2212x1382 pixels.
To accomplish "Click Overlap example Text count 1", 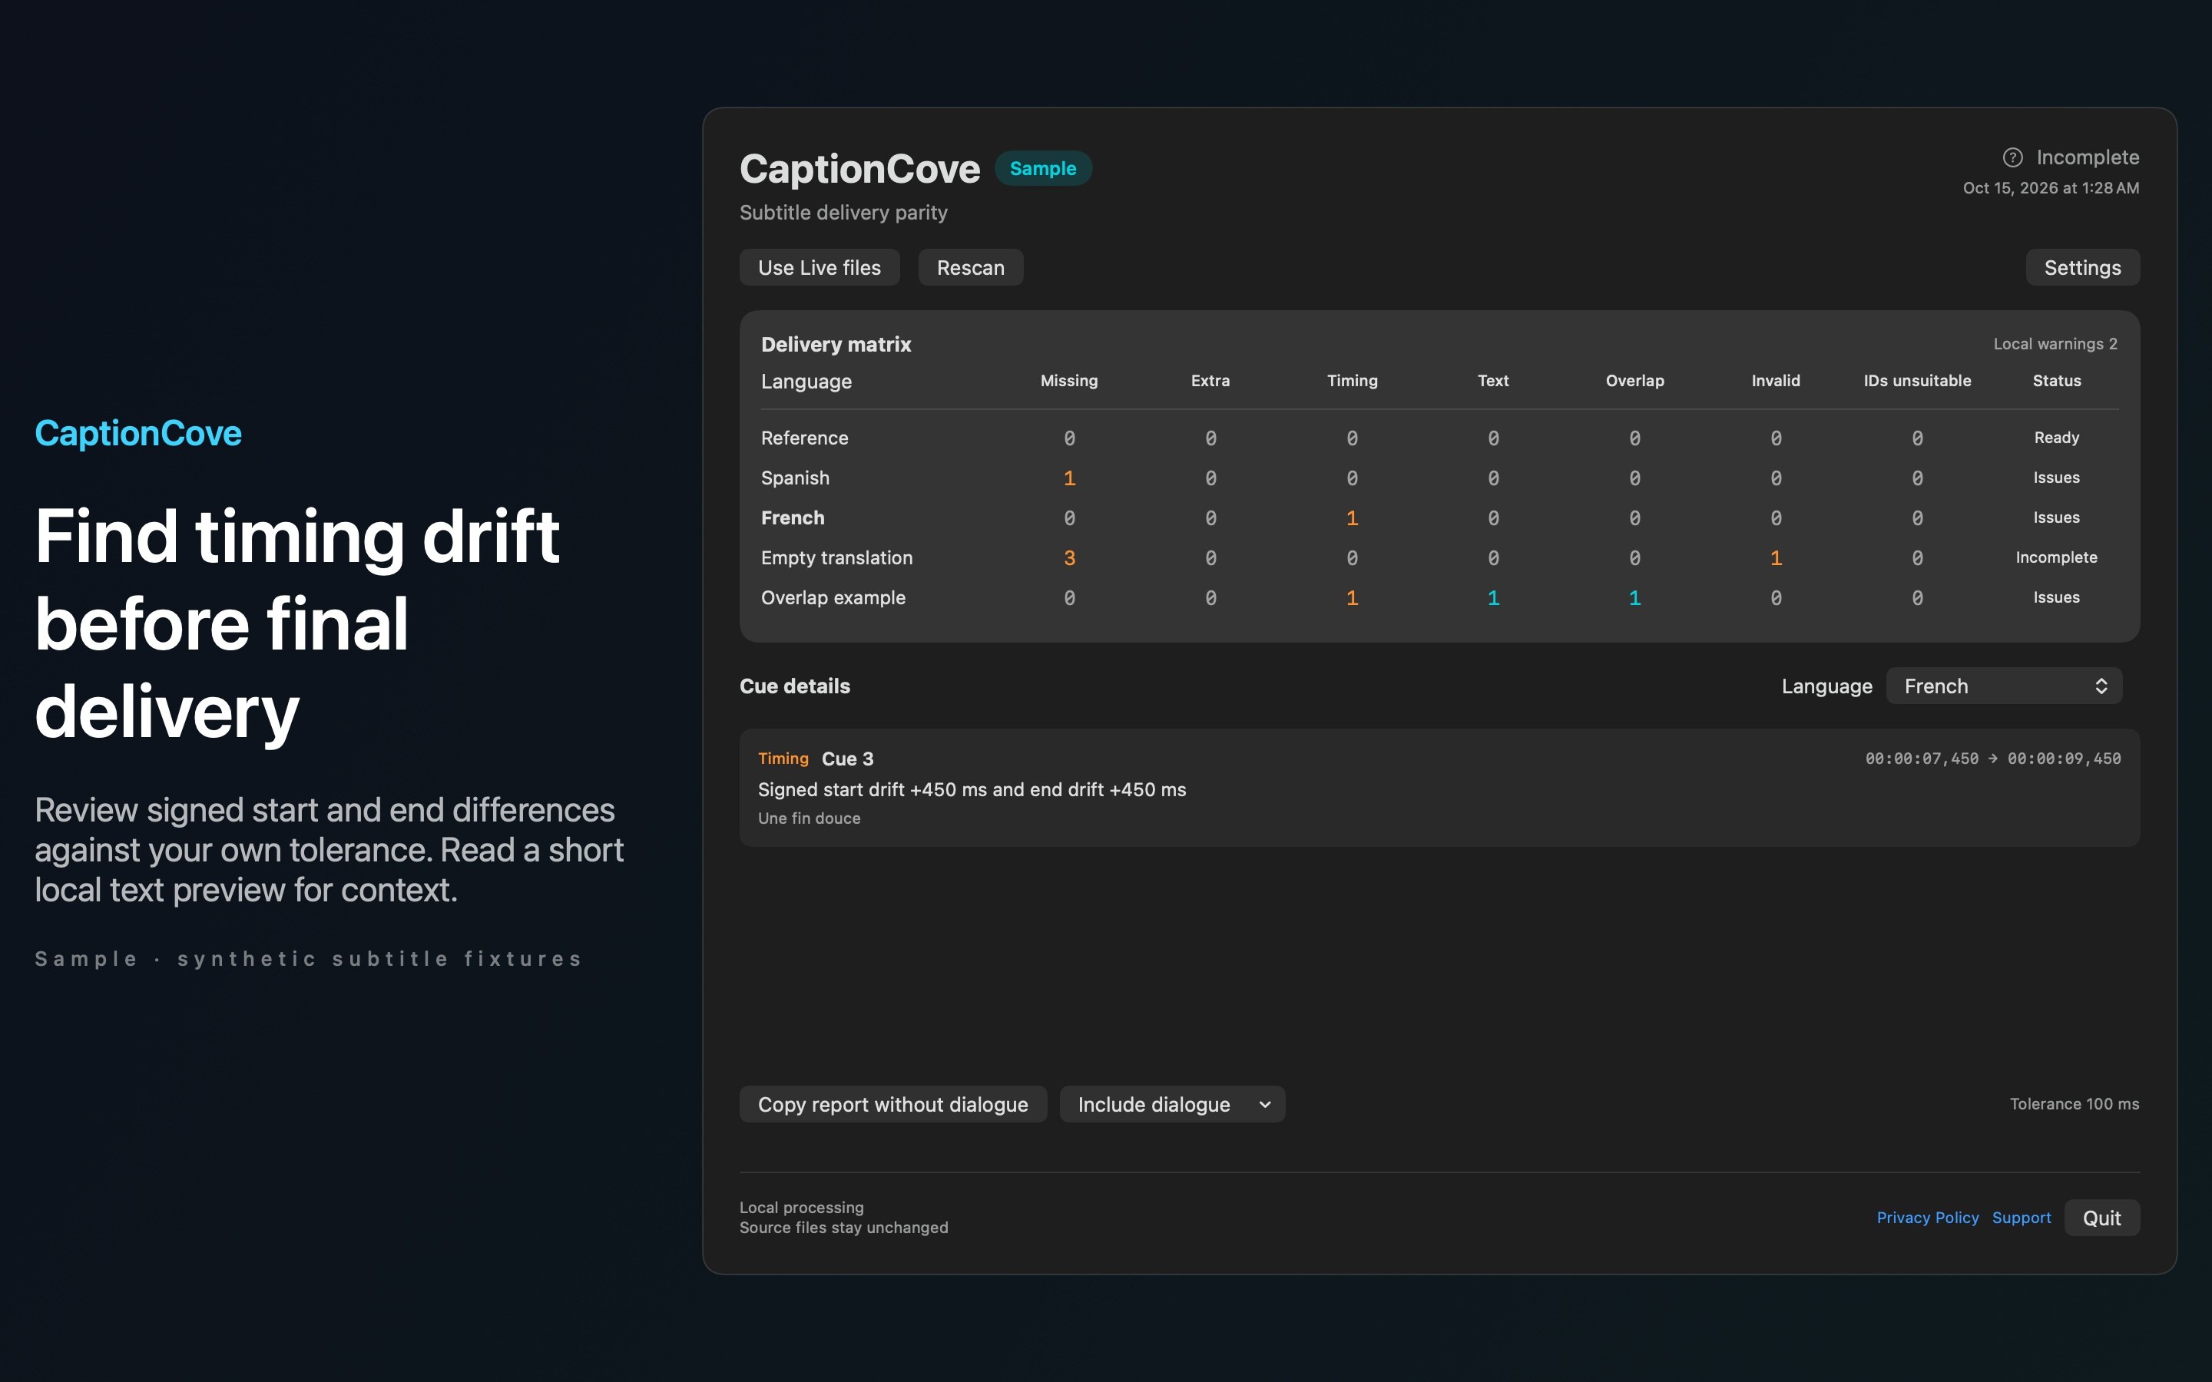I will click(x=1492, y=598).
